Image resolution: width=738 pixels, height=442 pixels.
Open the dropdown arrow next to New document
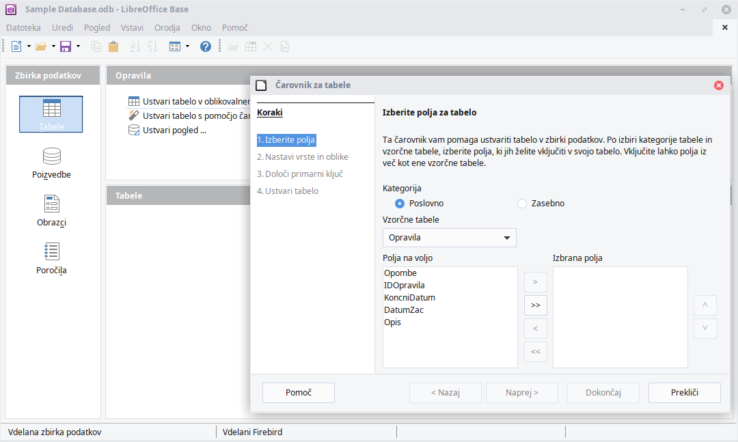[29, 46]
